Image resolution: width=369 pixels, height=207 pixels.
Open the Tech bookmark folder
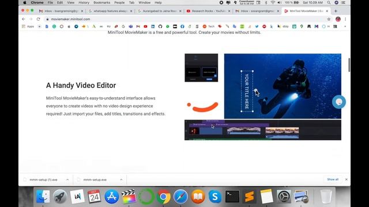pyautogui.click(x=209, y=26)
